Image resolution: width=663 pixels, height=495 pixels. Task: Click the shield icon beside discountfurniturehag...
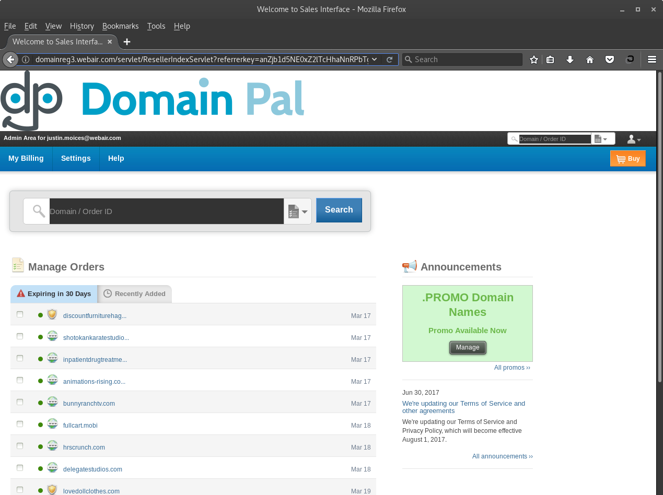tap(52, 314)
